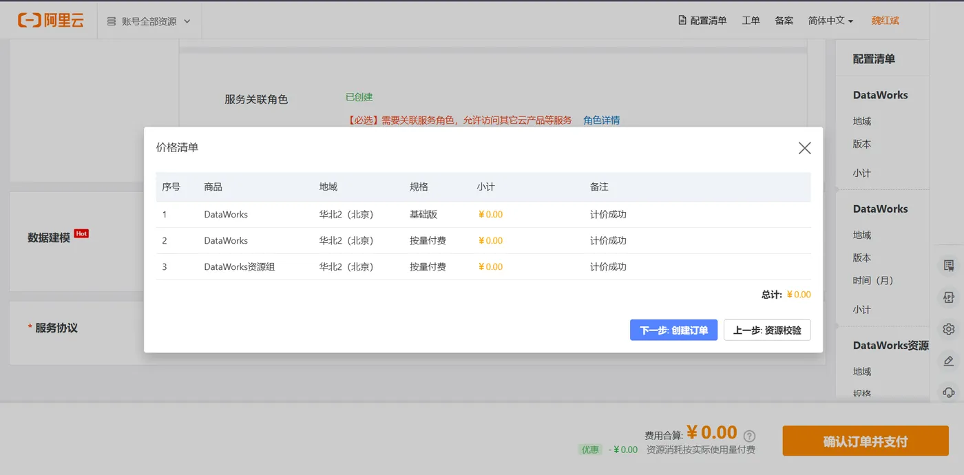The image size is (964, 475).
Task: Click the 阿里云 logo
Action: coord(51,21)
